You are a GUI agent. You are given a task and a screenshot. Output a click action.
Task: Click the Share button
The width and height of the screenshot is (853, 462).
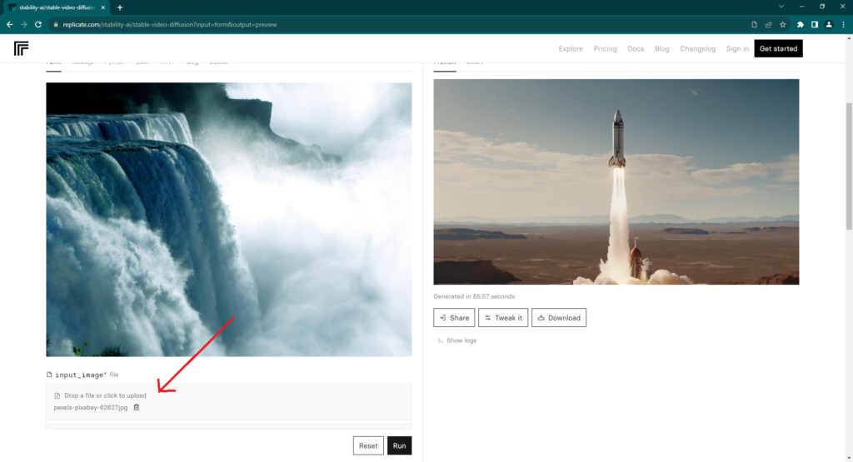(454, 317)
